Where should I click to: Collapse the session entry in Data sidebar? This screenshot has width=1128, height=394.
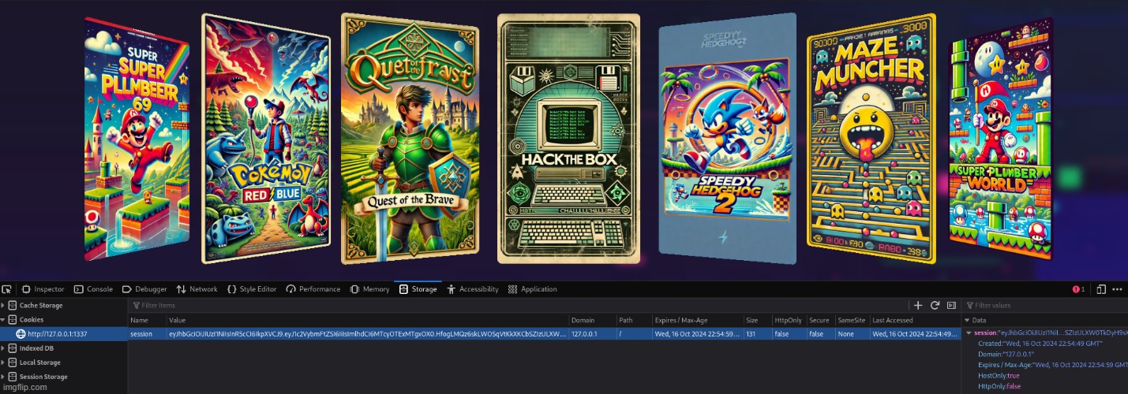coord(969,333)
